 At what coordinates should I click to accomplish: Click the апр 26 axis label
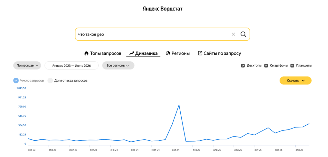tap(299, 150)
